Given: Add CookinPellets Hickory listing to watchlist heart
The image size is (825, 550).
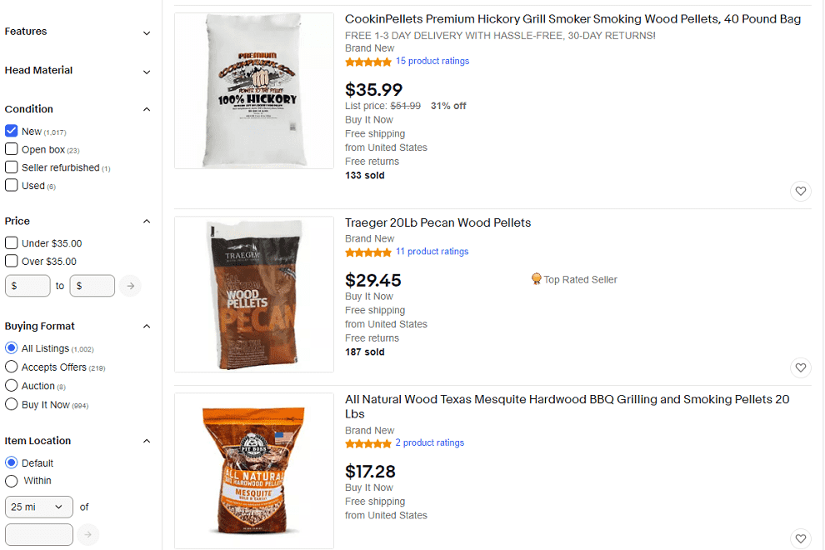Looking at the screenshot, I should click(x=800, y=191).
